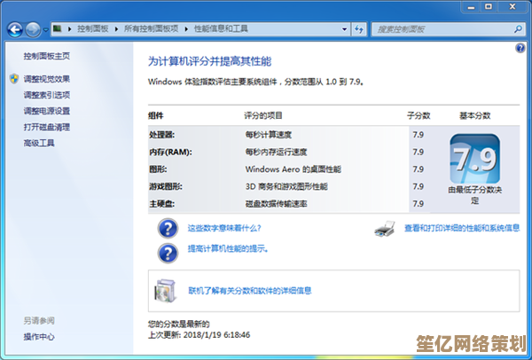Open 调整索引选项 link
Image resolution: width=532 pixels, height=360 pixels.
click(x=46, y=95)
